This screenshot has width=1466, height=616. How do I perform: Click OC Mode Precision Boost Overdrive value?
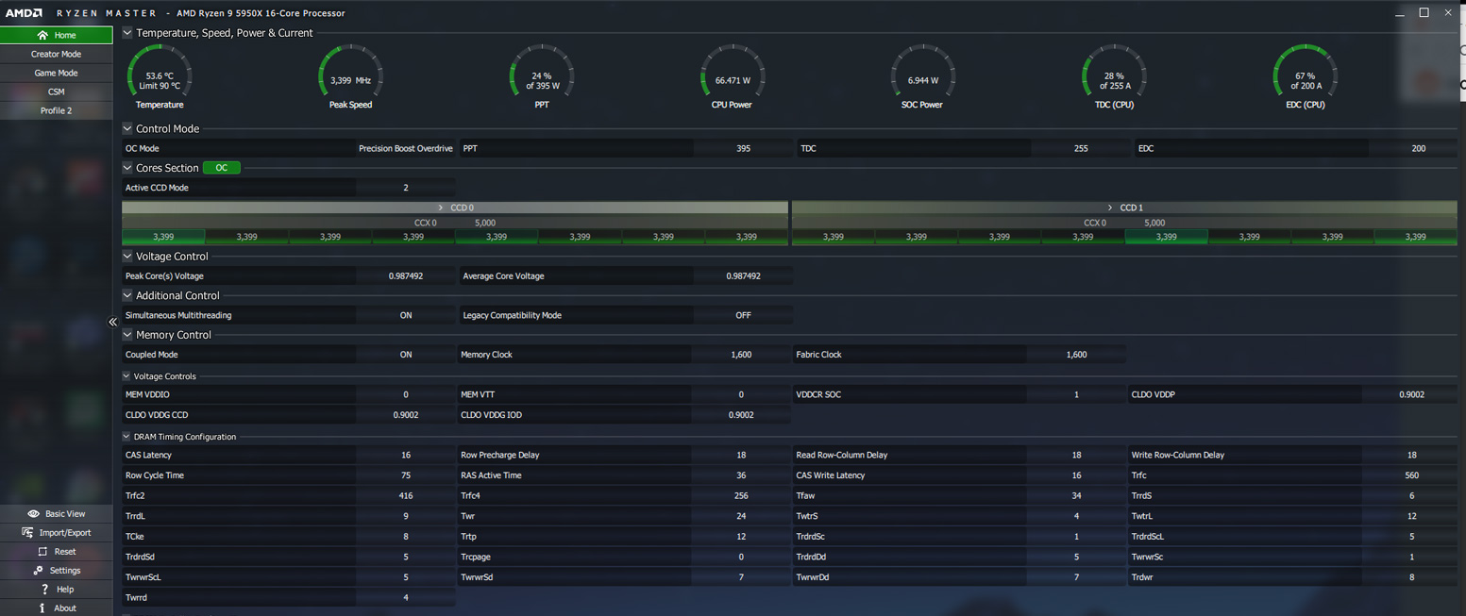point(406,148)
